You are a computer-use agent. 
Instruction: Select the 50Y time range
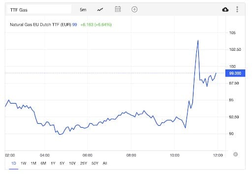pyautogui.click(x=94, y=163)
